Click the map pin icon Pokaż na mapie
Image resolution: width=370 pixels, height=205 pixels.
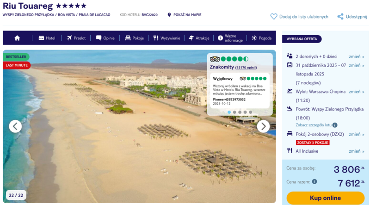[x=169, y=15]
